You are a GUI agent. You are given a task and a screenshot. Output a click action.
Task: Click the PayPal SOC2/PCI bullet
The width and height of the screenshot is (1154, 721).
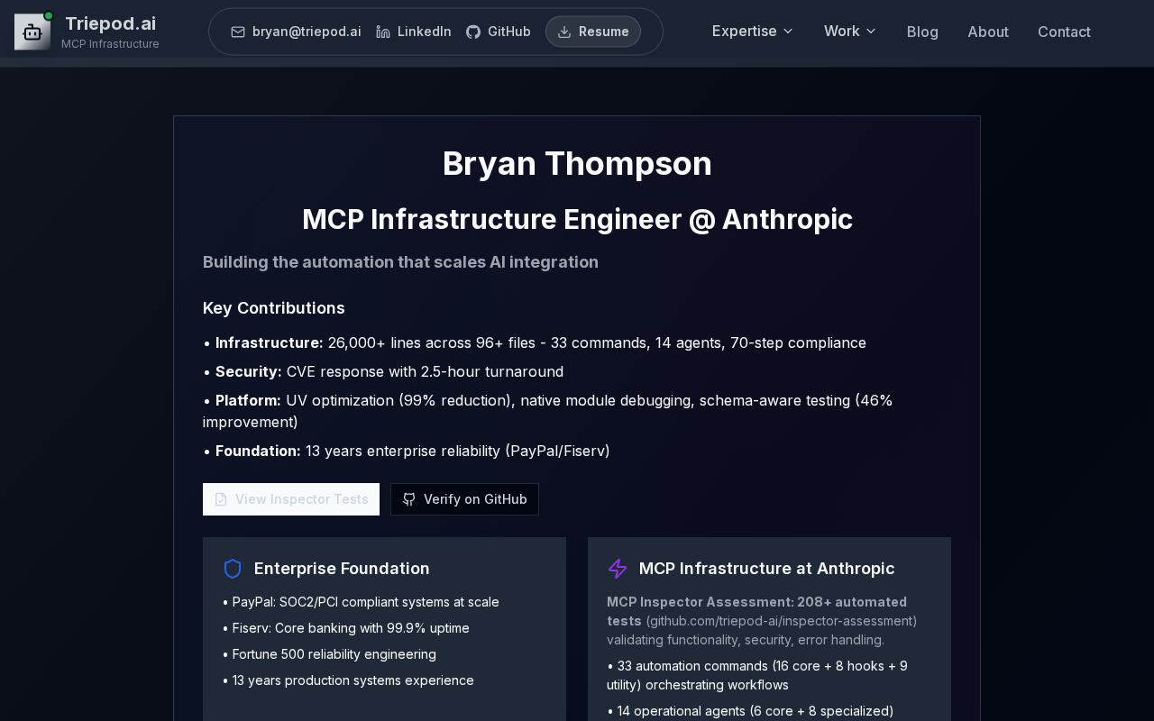point(361,602)
